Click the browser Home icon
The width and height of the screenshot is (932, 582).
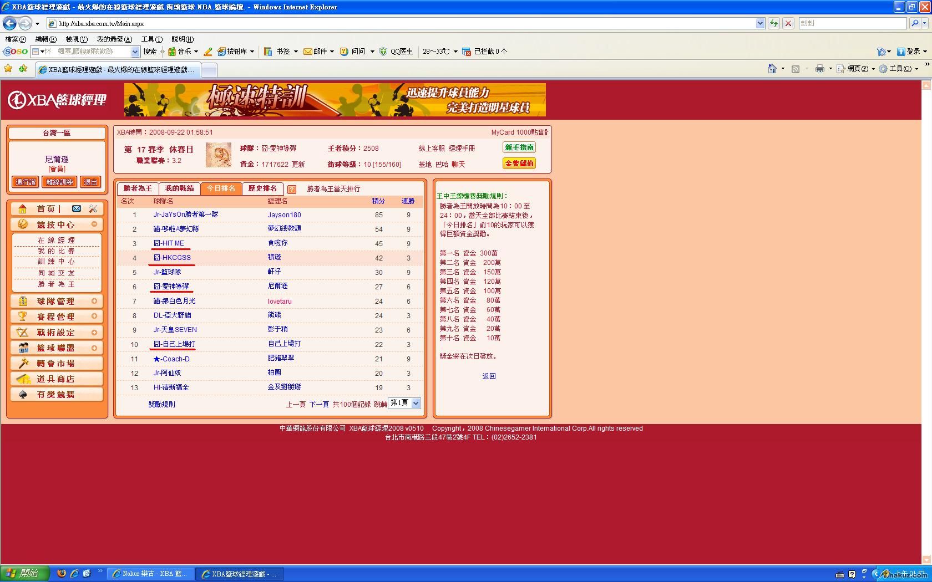(772, 69)
